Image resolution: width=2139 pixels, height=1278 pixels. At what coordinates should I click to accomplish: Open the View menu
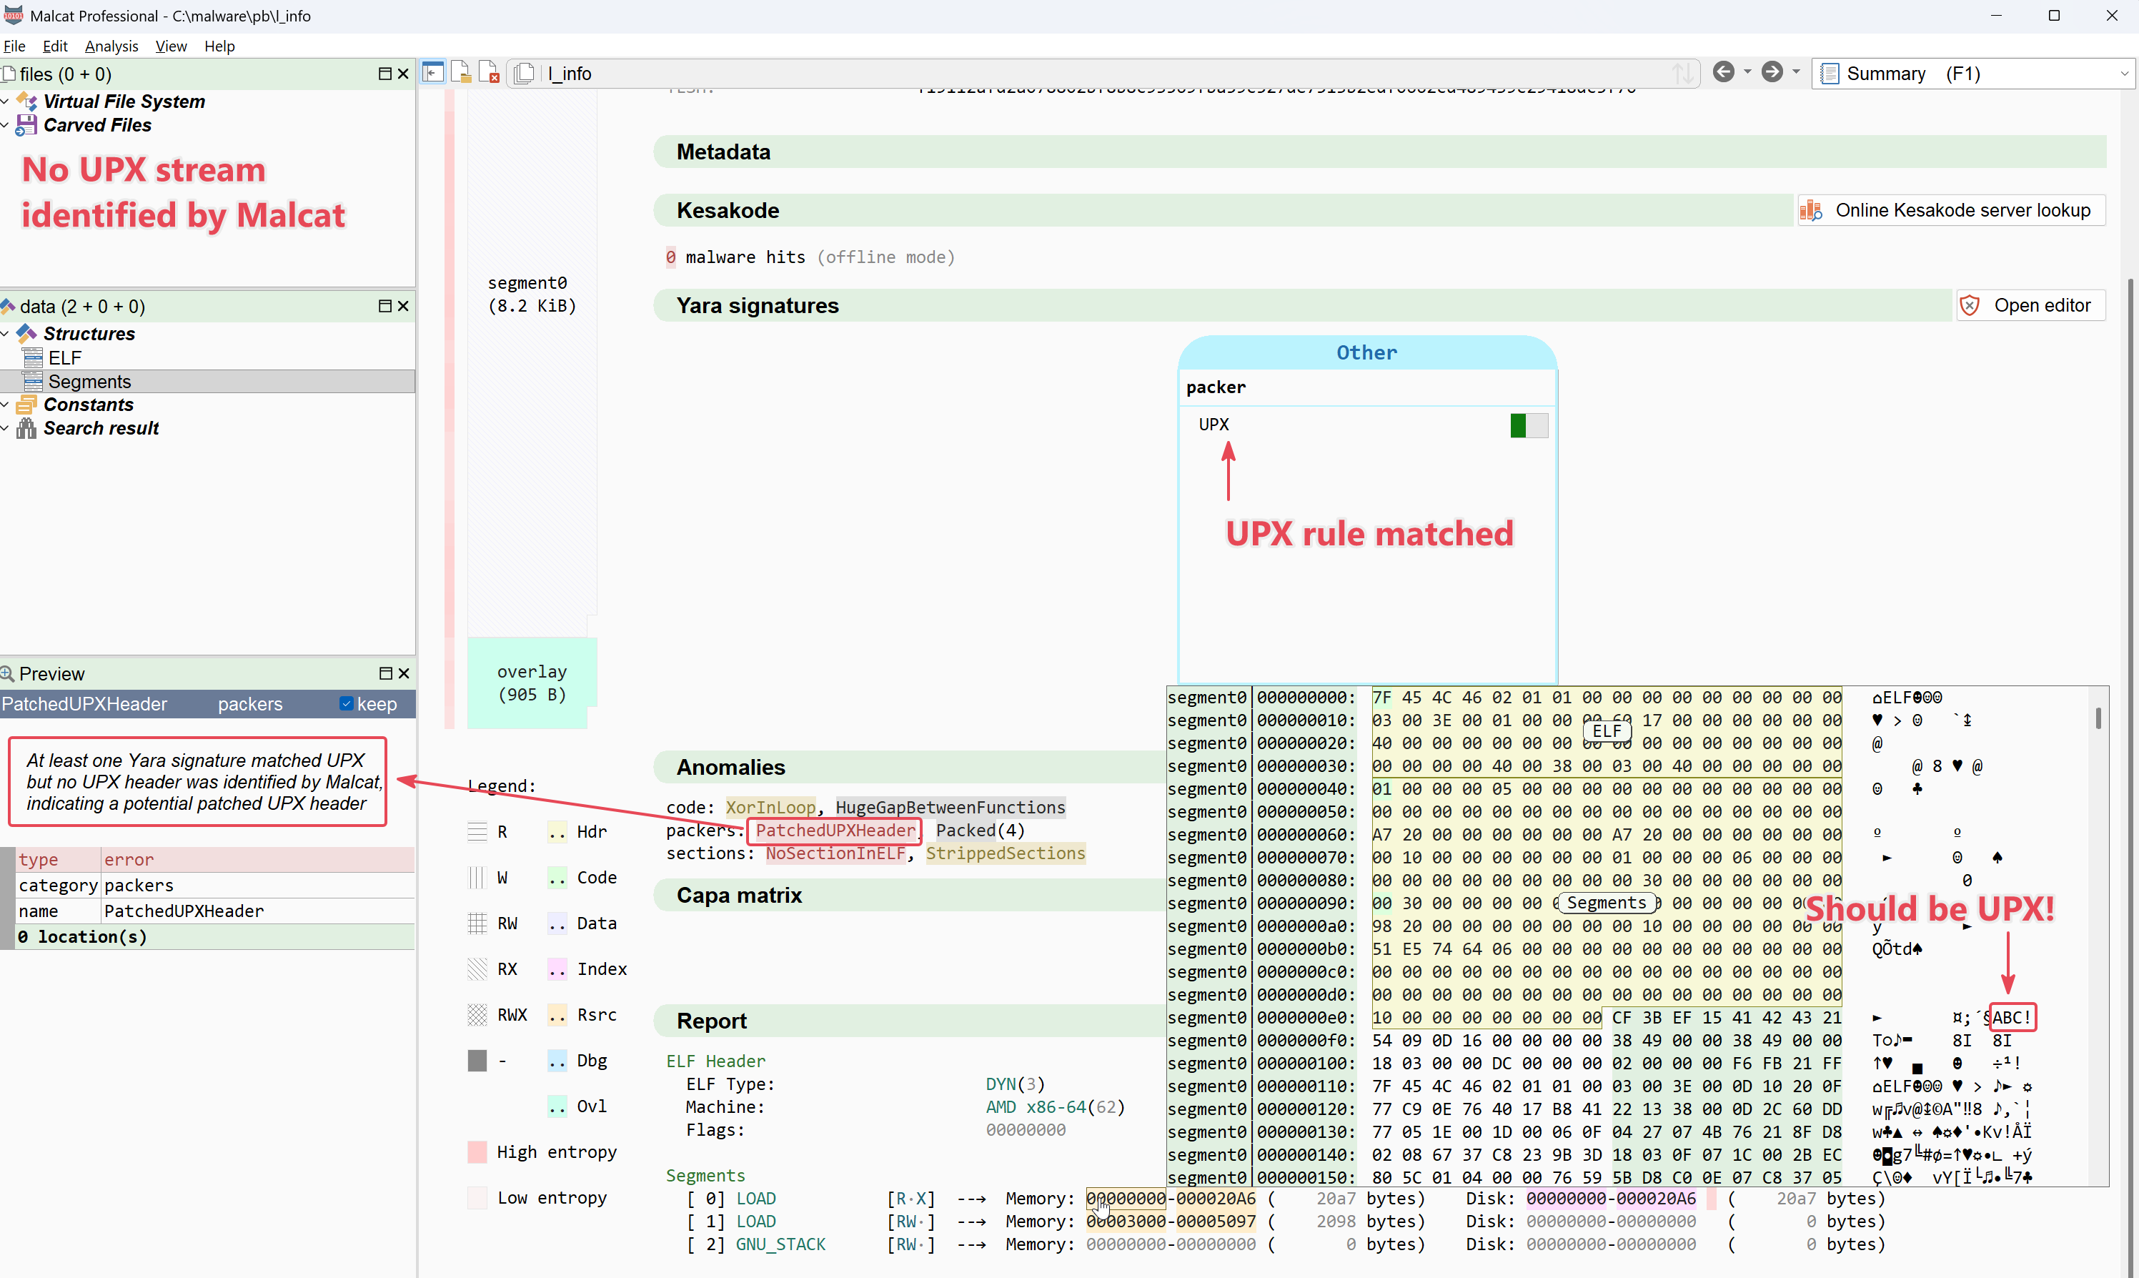[171, 46]
